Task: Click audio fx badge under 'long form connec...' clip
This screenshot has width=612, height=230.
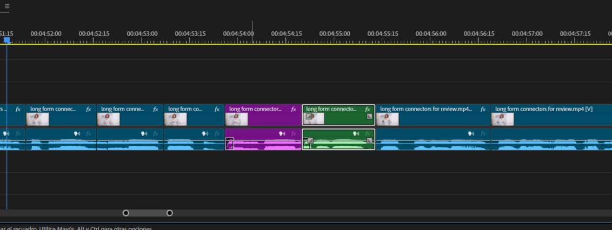Action: pos(89,134)
